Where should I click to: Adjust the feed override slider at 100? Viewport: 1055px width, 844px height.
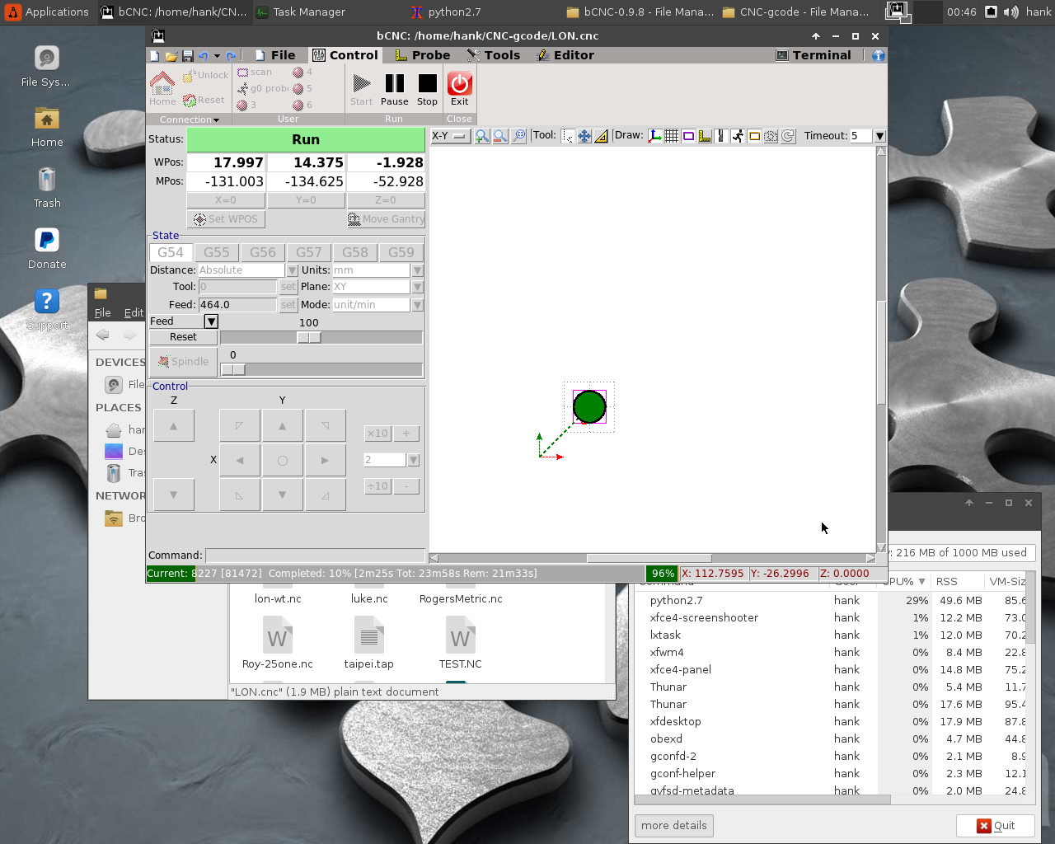[309, 337]
